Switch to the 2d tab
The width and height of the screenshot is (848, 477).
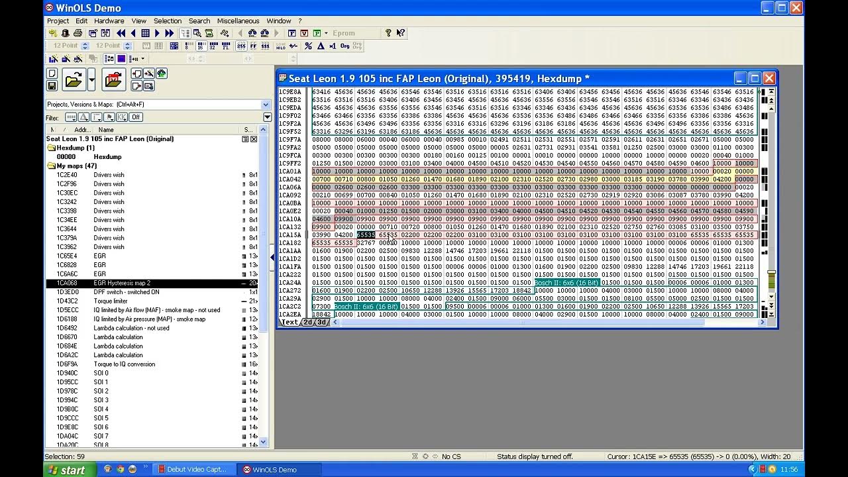tap(308, 322)
